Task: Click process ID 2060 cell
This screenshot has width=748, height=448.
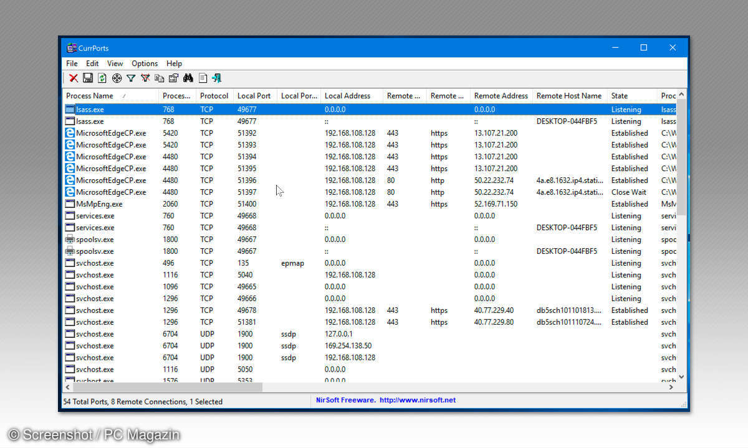Action: tap(170, 204)
